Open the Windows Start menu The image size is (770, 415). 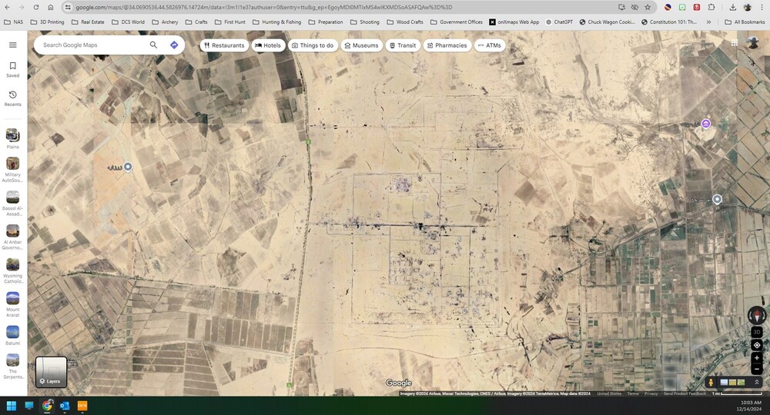[x=12, y=406]
